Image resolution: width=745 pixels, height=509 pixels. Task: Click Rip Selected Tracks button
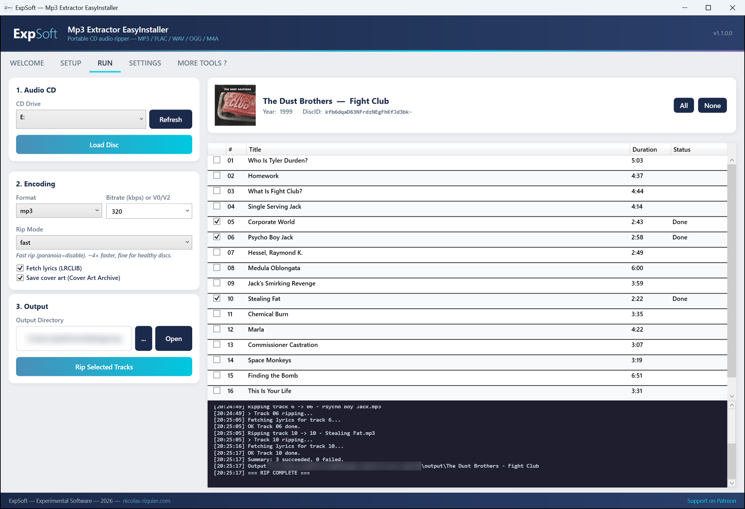[104, 367]
